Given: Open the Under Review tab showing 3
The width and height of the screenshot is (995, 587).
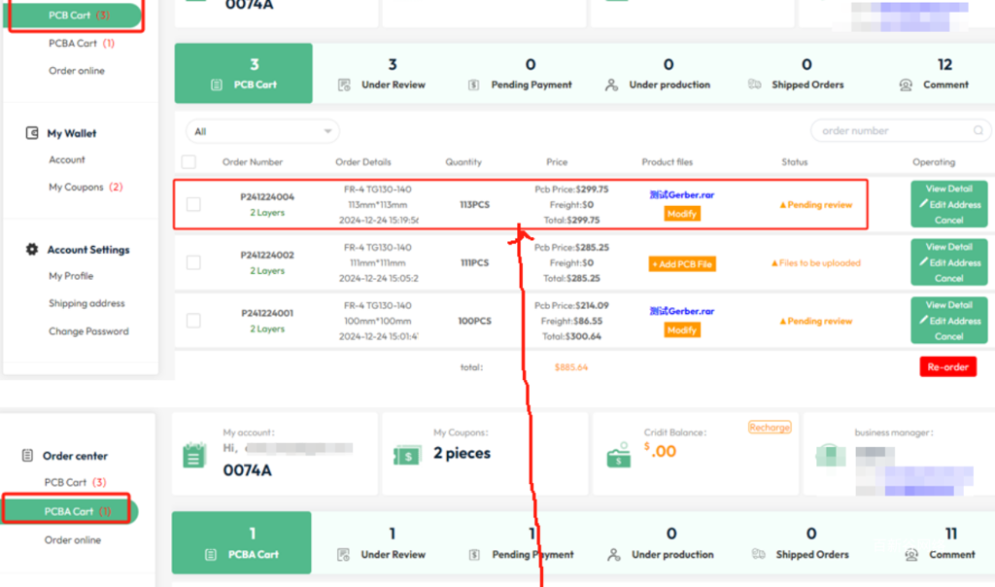Looking at the screenshot, I should coord(382,74).
